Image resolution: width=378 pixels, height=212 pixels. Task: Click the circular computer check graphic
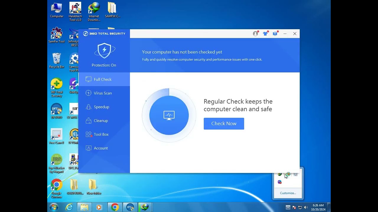point(169,115)
